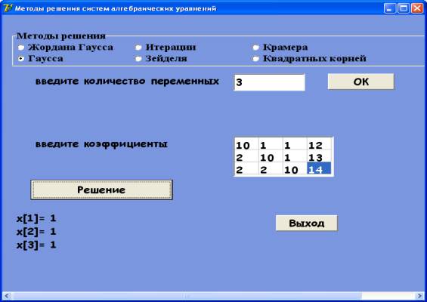
Task: Choose the Зейделя solving method
Action: (x=138, y=58)
